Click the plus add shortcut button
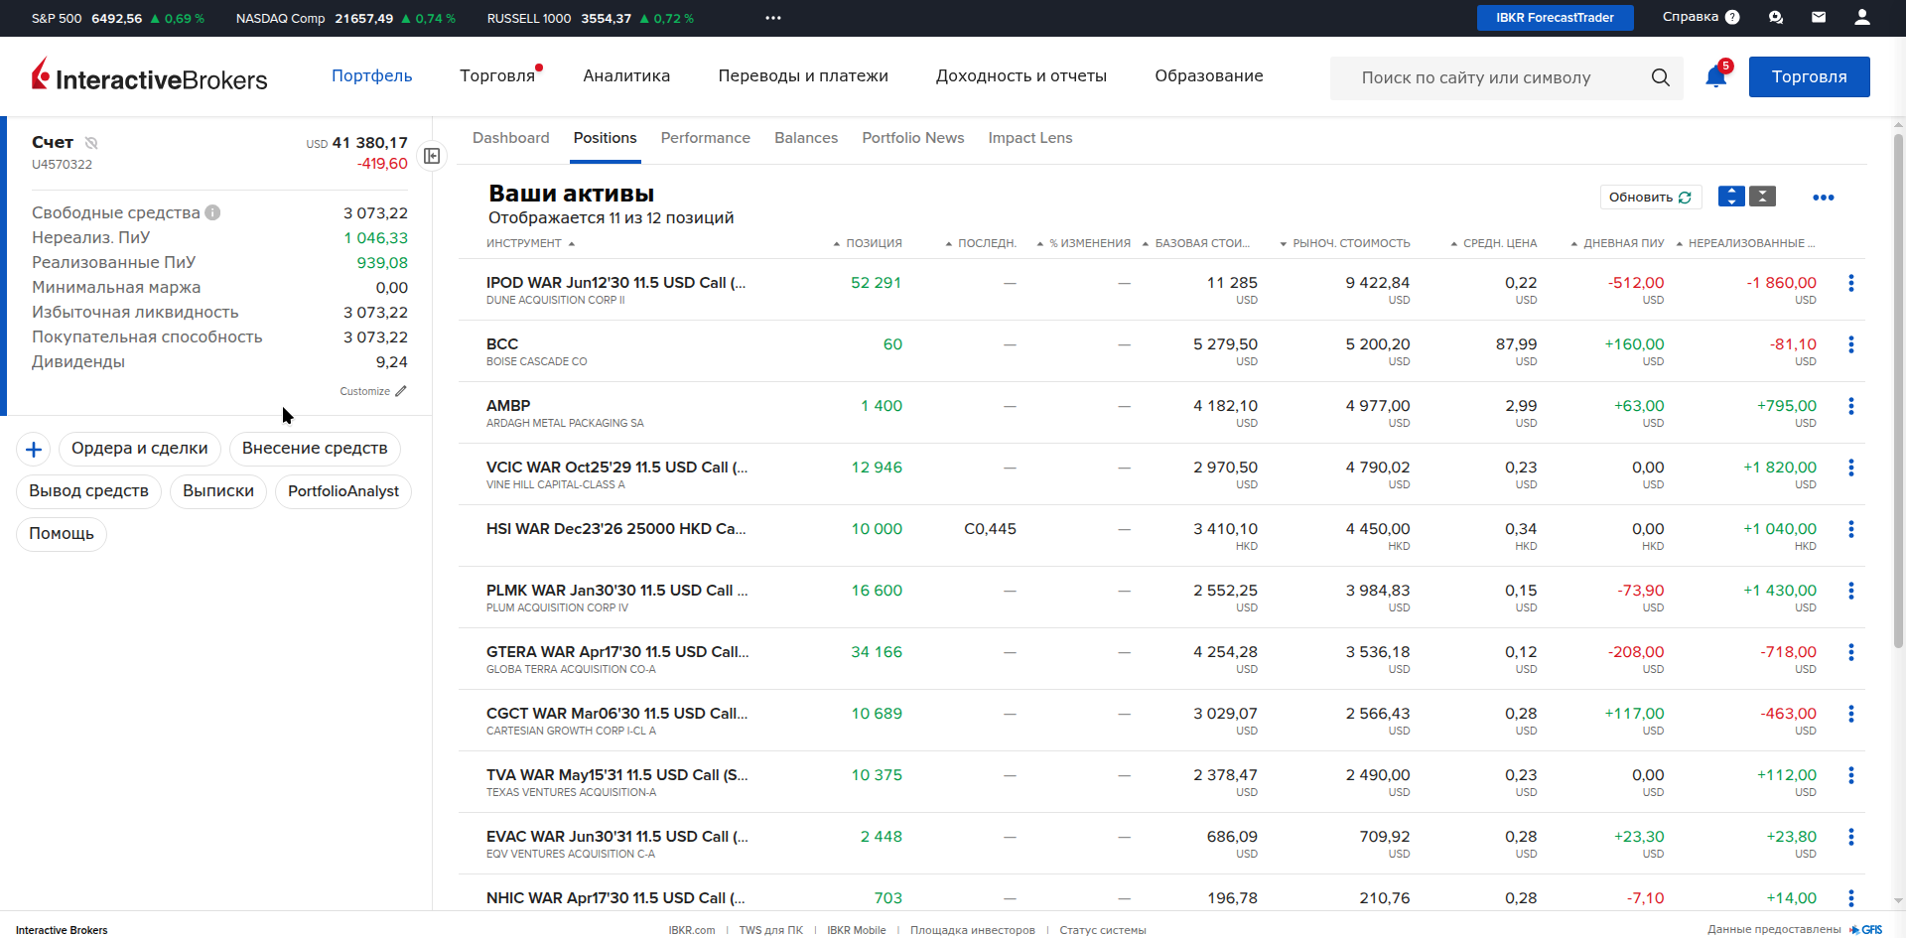This screenshot has height=938, width=1906. (33, 450)
